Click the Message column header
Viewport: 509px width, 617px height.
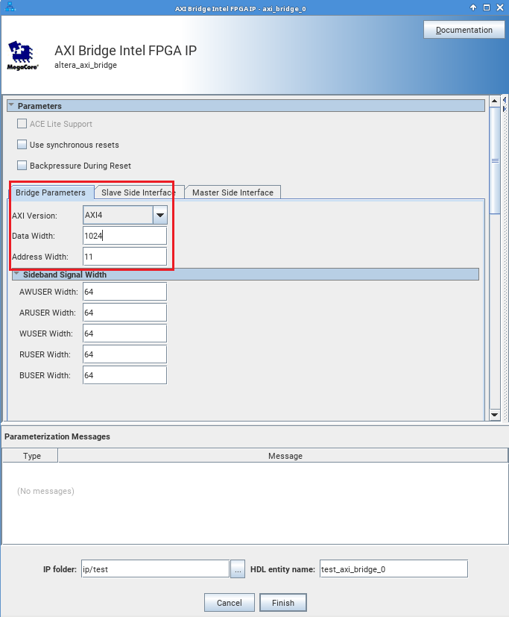(283, 456)
